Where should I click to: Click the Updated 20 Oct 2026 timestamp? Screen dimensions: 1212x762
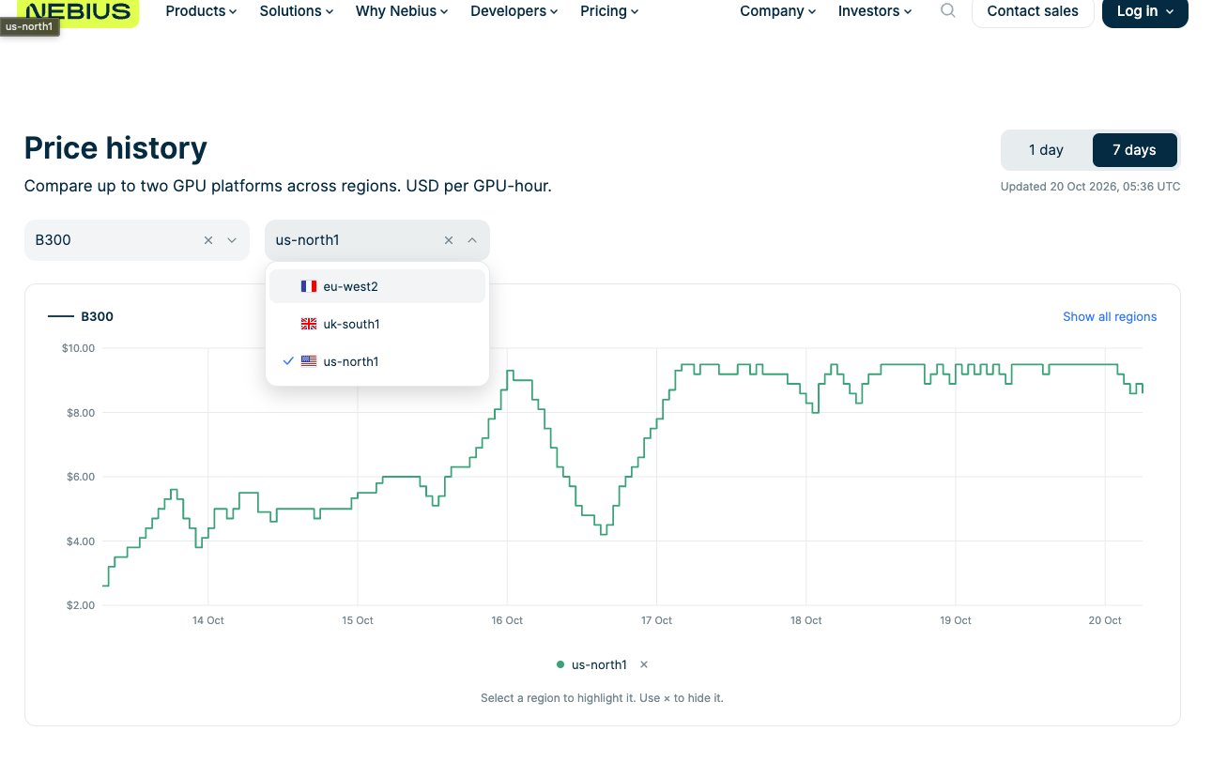click(1090, 187)
